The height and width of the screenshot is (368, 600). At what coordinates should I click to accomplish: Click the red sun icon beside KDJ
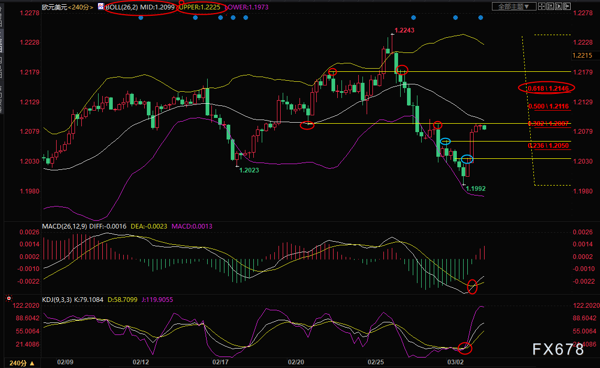(x=9, y=298)
